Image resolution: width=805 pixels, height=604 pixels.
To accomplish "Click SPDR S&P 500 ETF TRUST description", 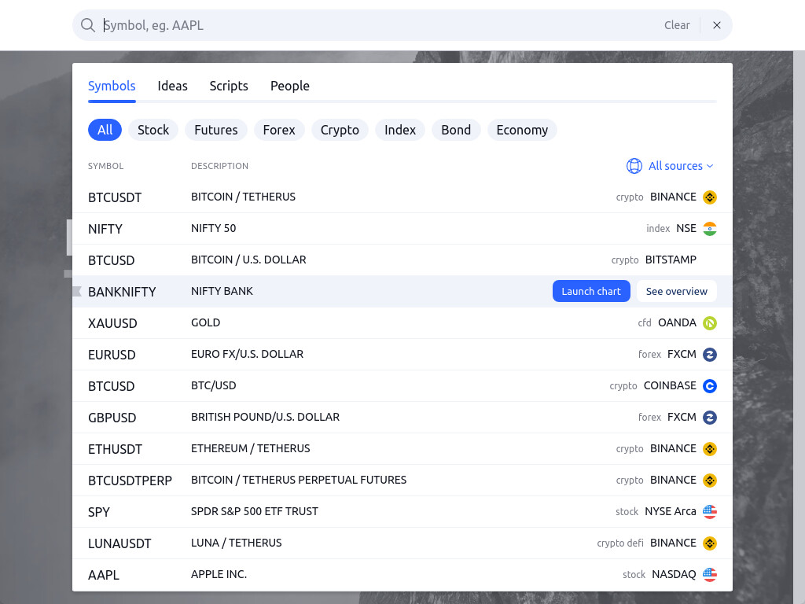I will tap(255, 511).
